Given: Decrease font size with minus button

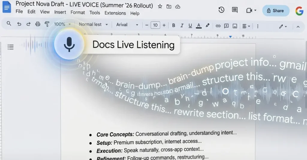Looking at the screenshot, I should point(147,25).
